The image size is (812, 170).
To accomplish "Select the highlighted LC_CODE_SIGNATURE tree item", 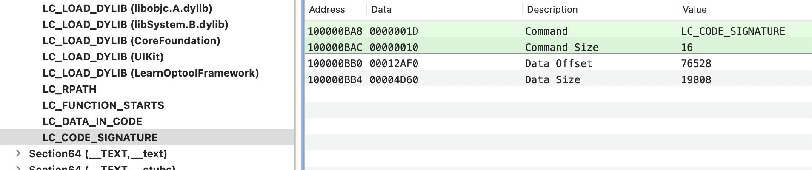I will 147,137.
